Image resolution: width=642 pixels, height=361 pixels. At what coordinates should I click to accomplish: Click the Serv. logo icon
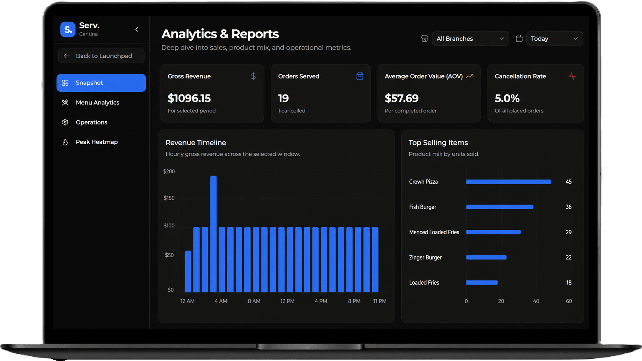click(x=68, y=30)
